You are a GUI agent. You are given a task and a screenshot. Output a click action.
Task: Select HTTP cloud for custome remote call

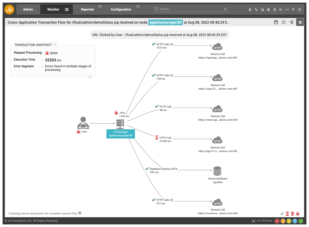coord(218,202)
